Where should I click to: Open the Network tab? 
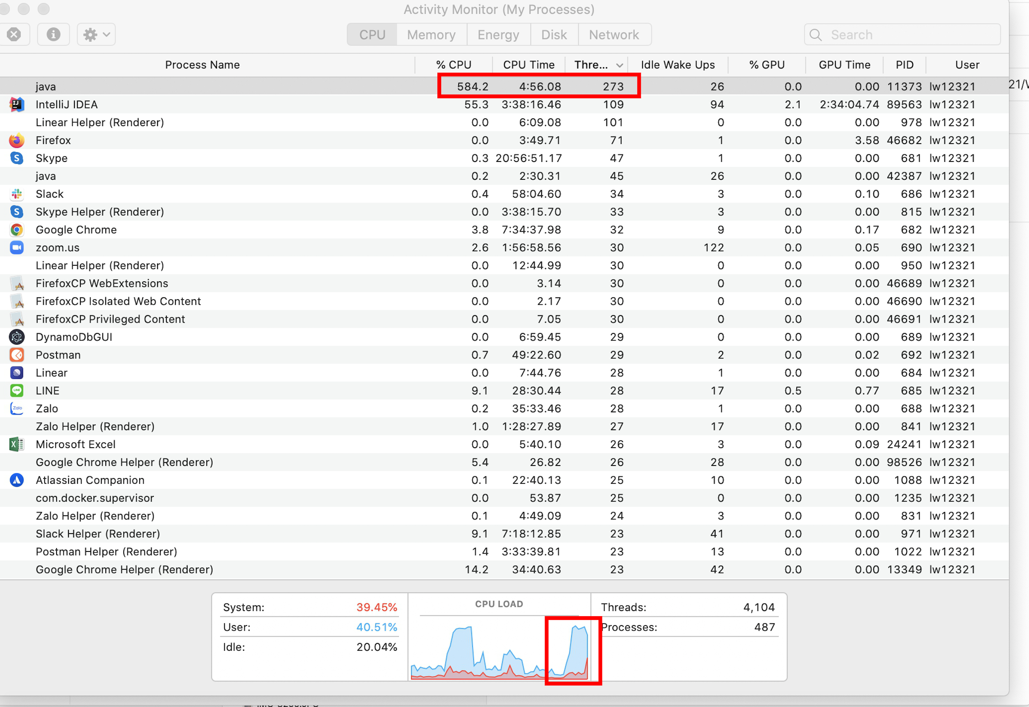[614, 35]
